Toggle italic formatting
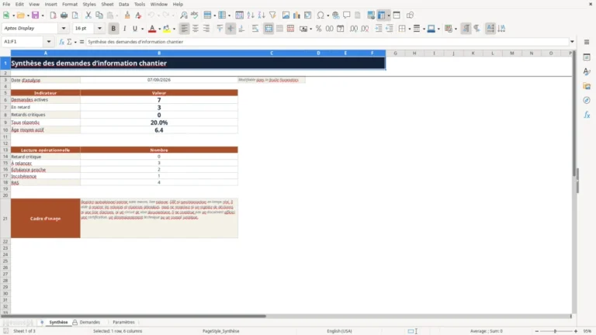Image resolution: width=596 pixels, height=335 pixels. (x=124, y=29)
